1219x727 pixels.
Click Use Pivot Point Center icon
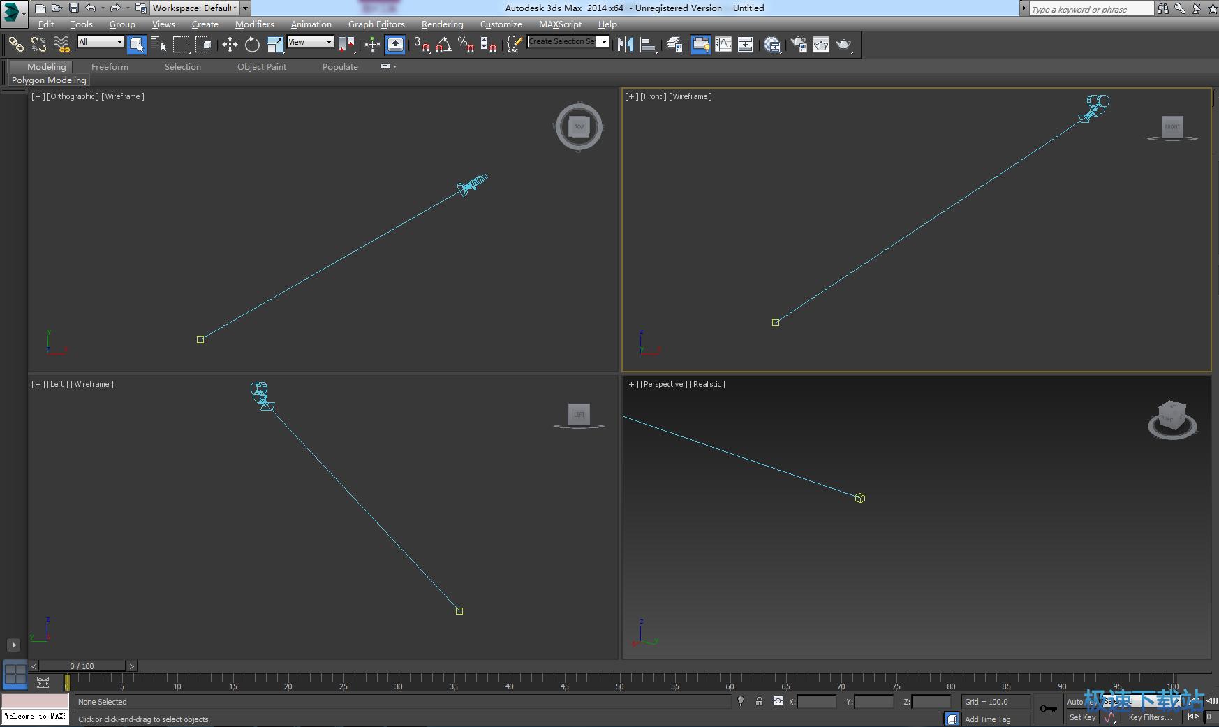point(346,45)
